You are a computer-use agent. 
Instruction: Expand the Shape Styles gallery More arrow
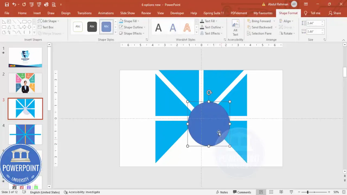pos(115,33)
